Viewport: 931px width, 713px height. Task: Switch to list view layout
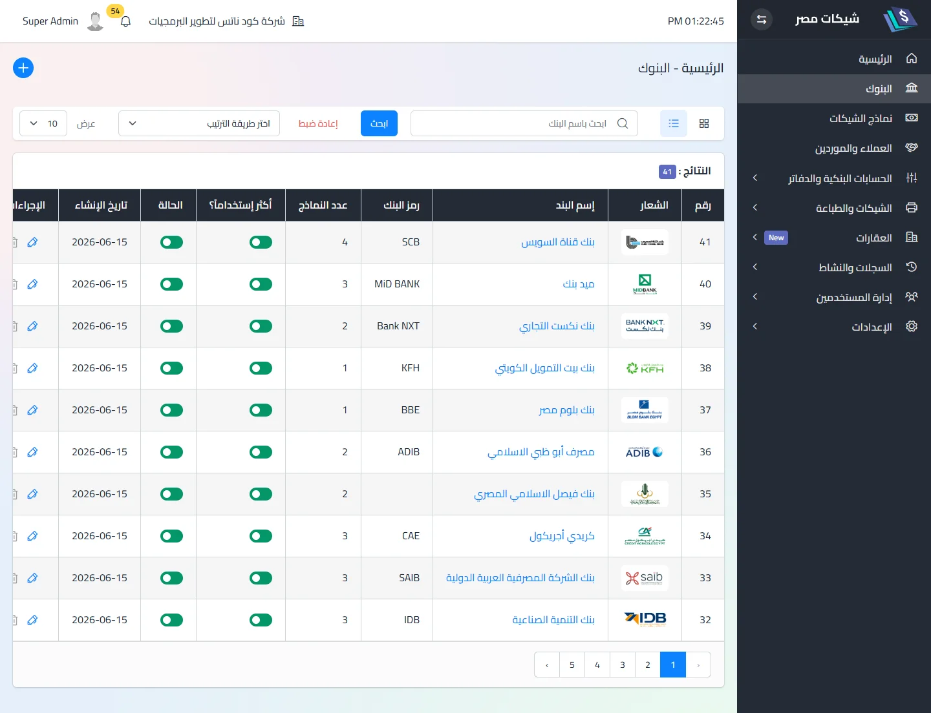(x=674, y=123)
